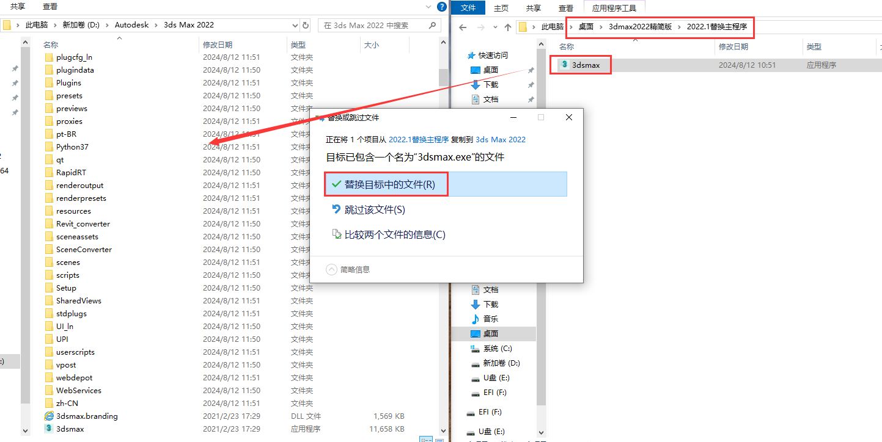
Task: Click the search magnifier icon in left window
Action: pos(432,25)
